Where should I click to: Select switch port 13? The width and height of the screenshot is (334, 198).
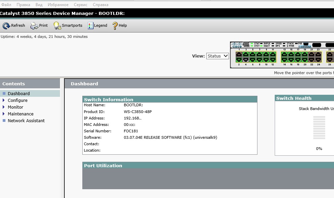284,54
